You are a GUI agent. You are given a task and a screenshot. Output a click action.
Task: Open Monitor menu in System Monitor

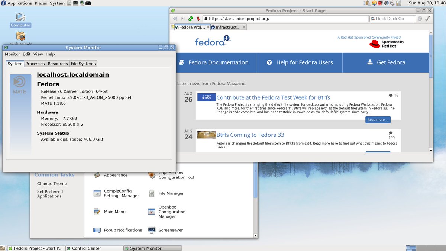pyautogui.click(x=12, y=54)
